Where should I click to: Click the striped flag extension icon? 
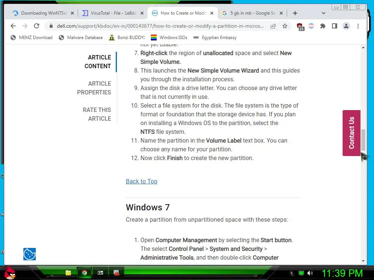311,26
